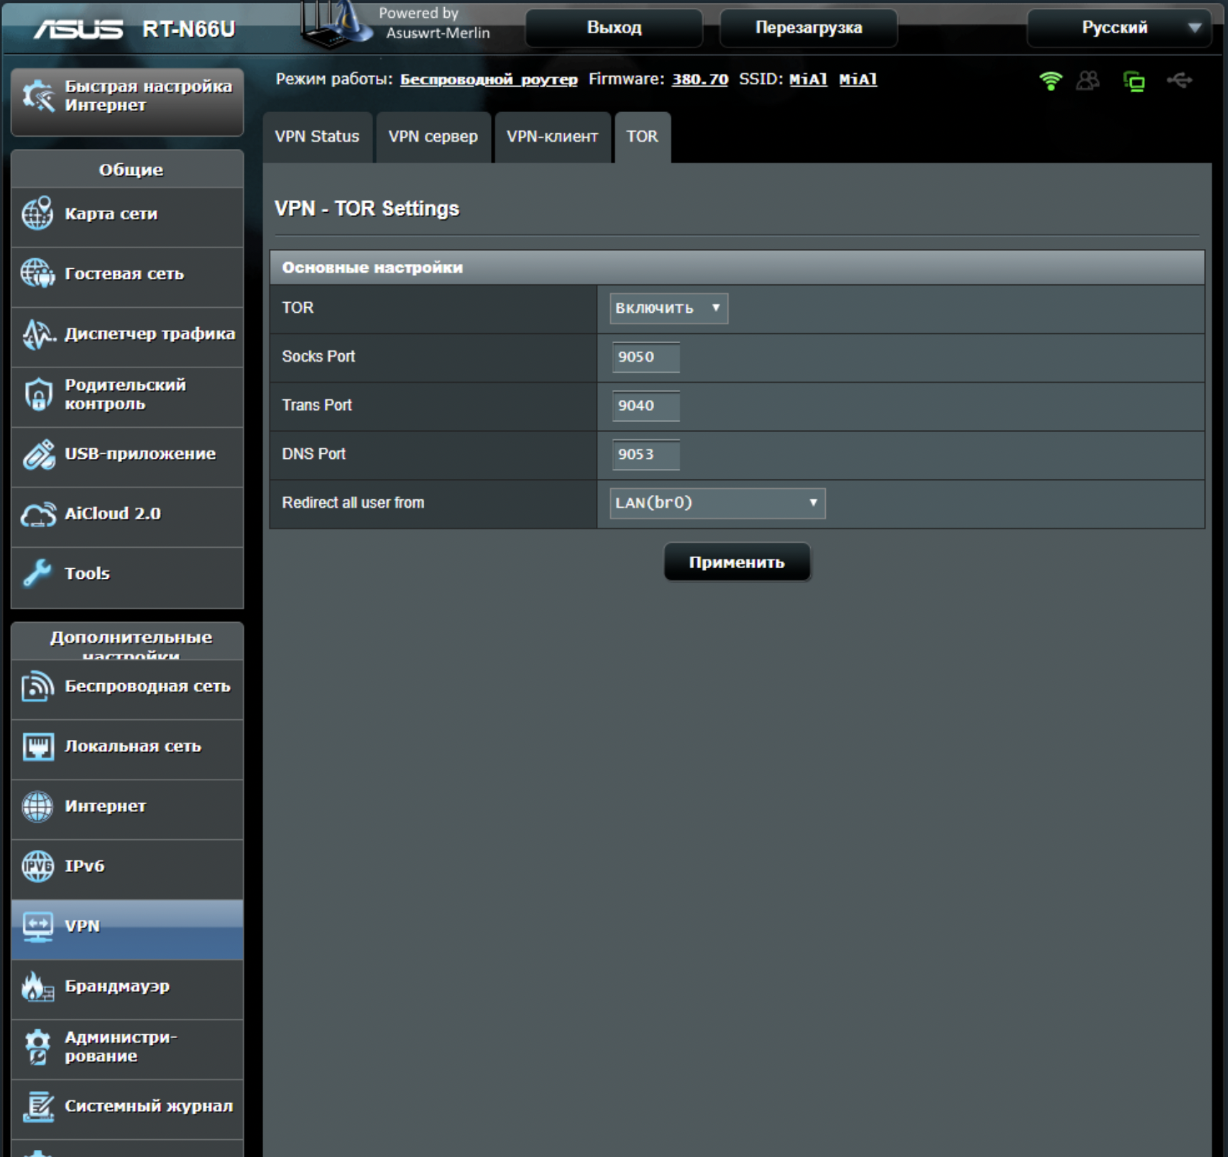Click the Trans Port 9040 field
Screen dimensions: 1228x1157
pyautogui.click(x=646, y=406)
